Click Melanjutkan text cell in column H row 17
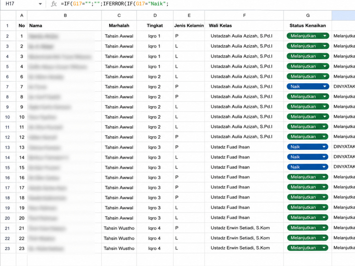The image size is (355, 266). point(343,188)
